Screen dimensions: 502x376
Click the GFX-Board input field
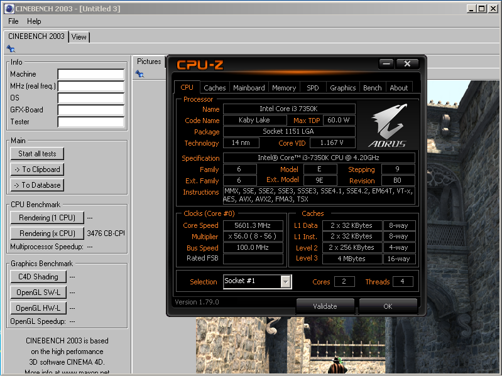tap(91, 110)
